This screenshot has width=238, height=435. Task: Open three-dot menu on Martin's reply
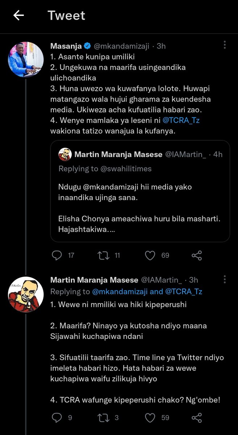[x=225, y=279]
